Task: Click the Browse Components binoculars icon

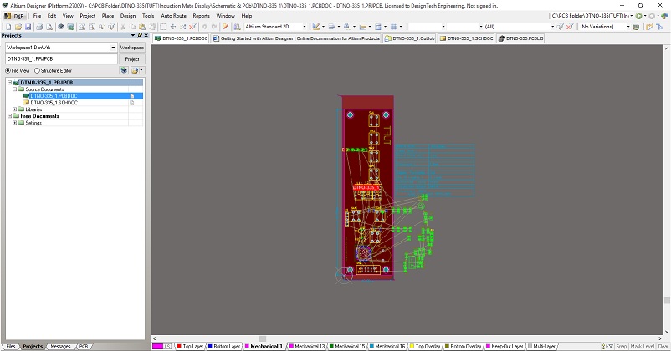Action: tap(237, 27)
